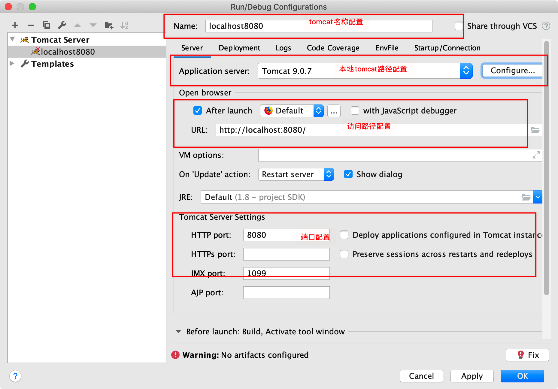Switch to the EnvFile tab
The height and width of the screenshot is (389, 558).
pyautogui.click(x=387, y=48)
